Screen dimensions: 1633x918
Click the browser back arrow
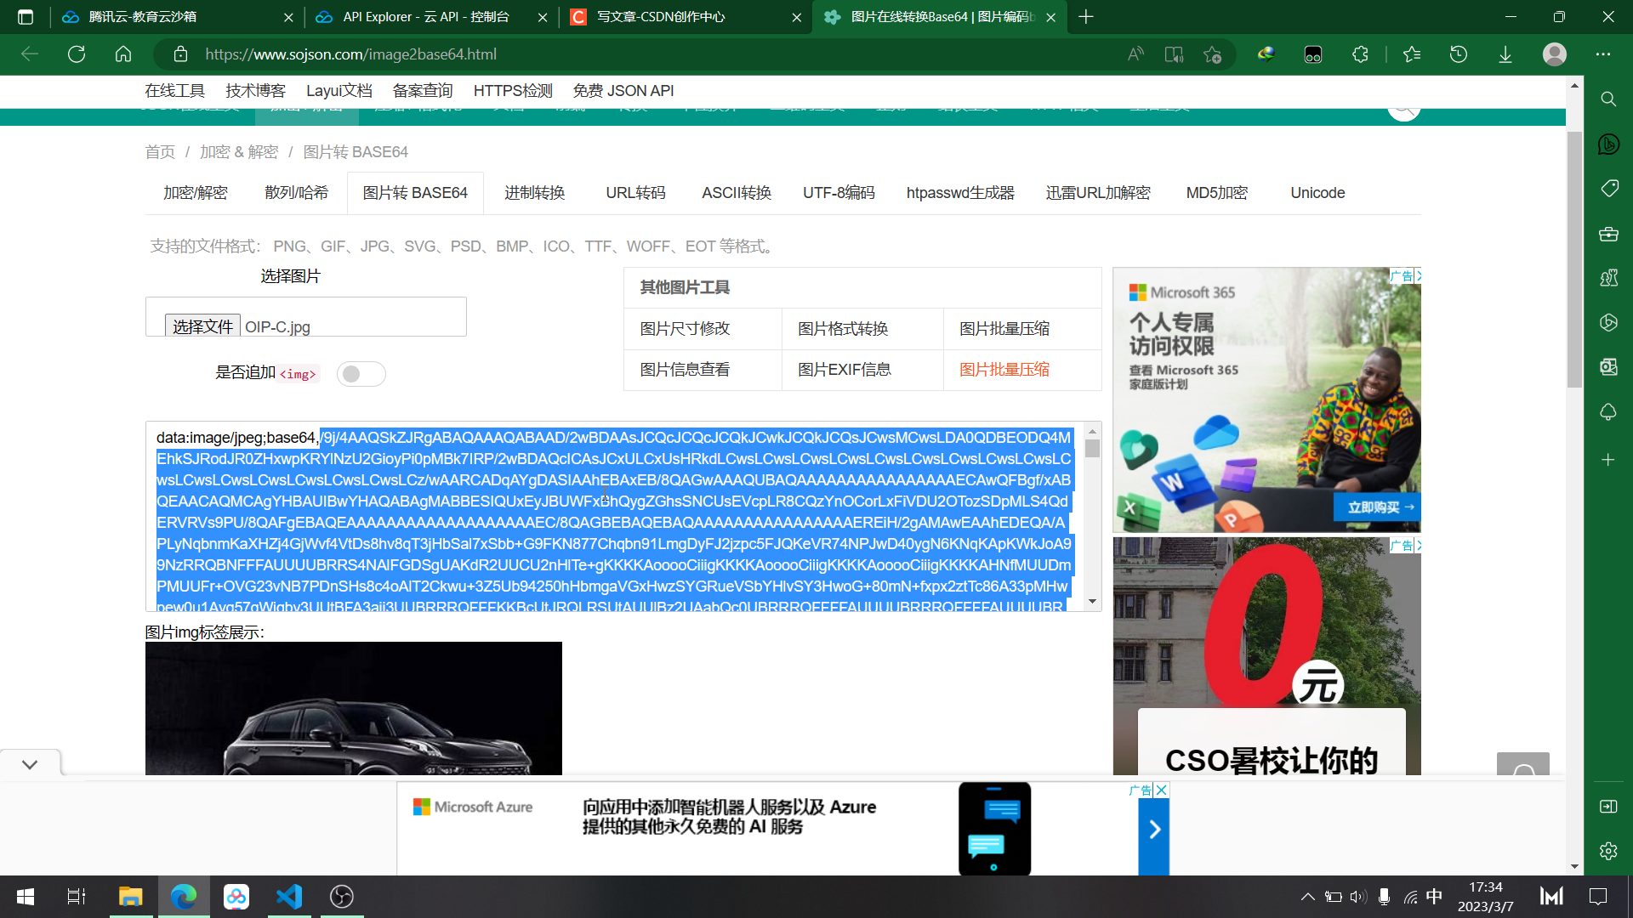30,54
